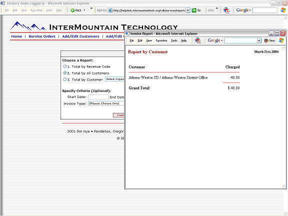Click the Invoice Report window title icon
The height and width of the screenshot is (216, 288).
127,33
